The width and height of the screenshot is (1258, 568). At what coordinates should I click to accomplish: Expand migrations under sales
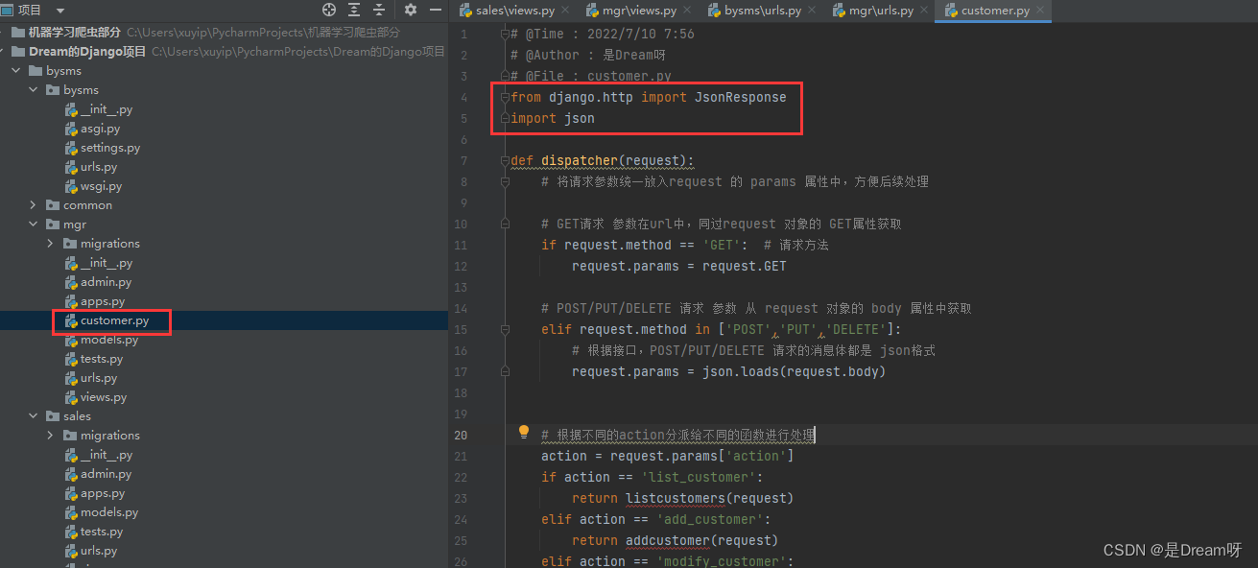pyautogui.click(x=51, y=436)
